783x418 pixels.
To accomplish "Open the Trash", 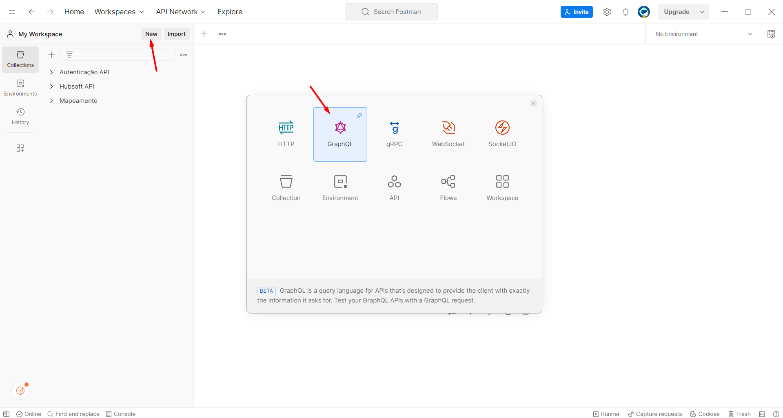I will tap(739, 414).
